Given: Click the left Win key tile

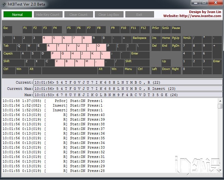Looking at the screenshot, I should (x=22, y=71).
